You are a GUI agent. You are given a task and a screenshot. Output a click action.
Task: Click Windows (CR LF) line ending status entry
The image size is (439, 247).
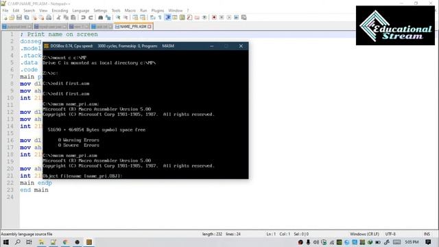coord(364,234)
